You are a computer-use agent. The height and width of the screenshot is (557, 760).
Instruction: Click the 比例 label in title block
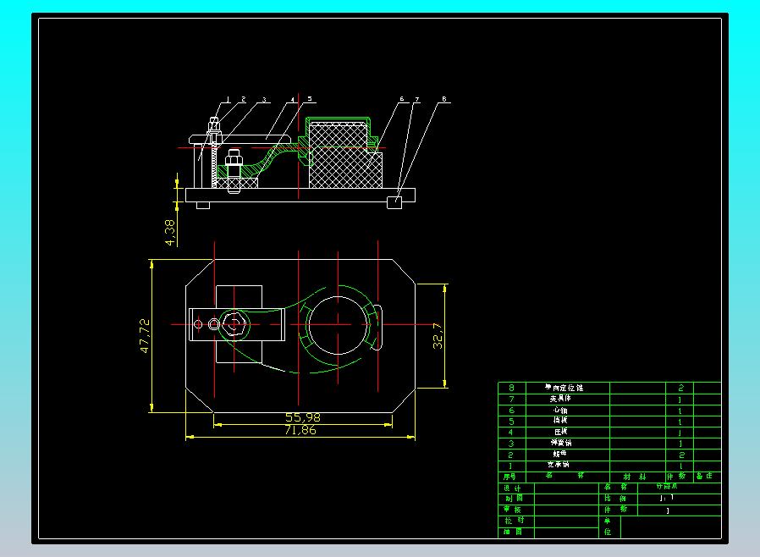615,499
